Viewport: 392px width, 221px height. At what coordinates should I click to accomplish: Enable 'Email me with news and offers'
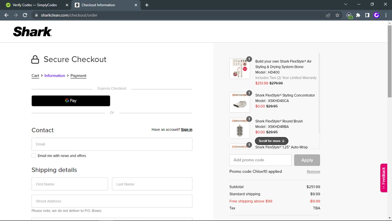point(34,156)
